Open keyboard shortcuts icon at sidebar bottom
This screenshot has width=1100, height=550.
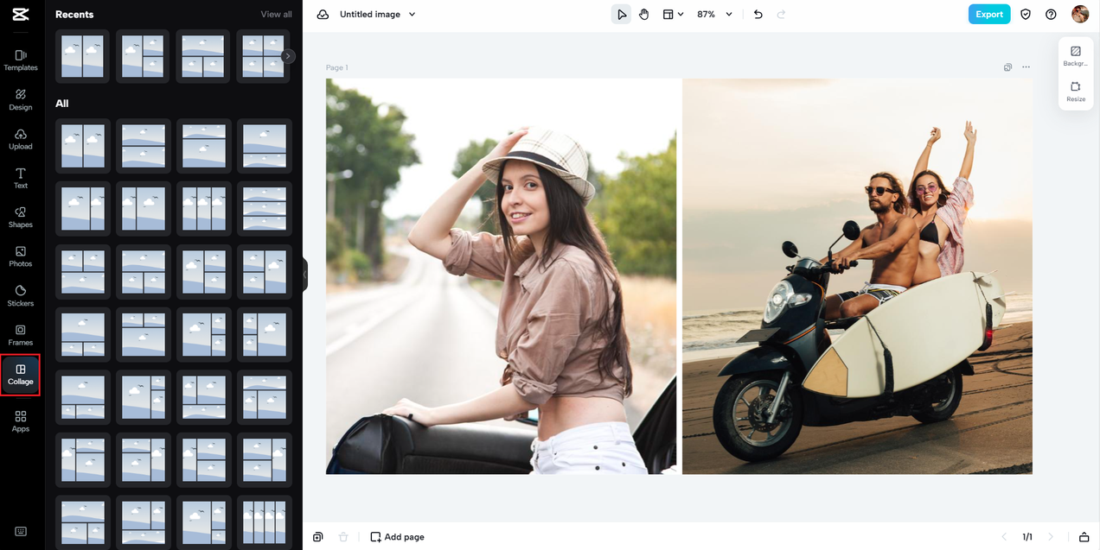click(21, 532)
